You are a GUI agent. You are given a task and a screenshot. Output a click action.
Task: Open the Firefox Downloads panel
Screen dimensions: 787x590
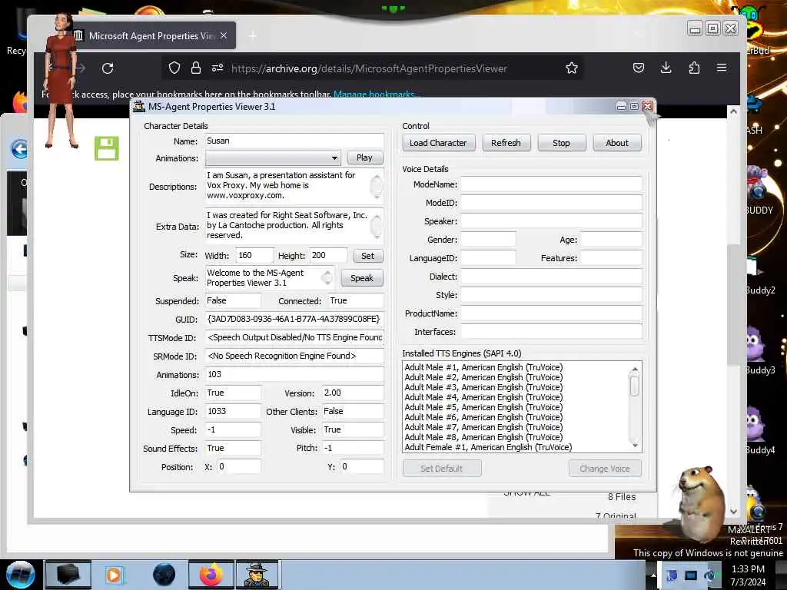point(666,68)
